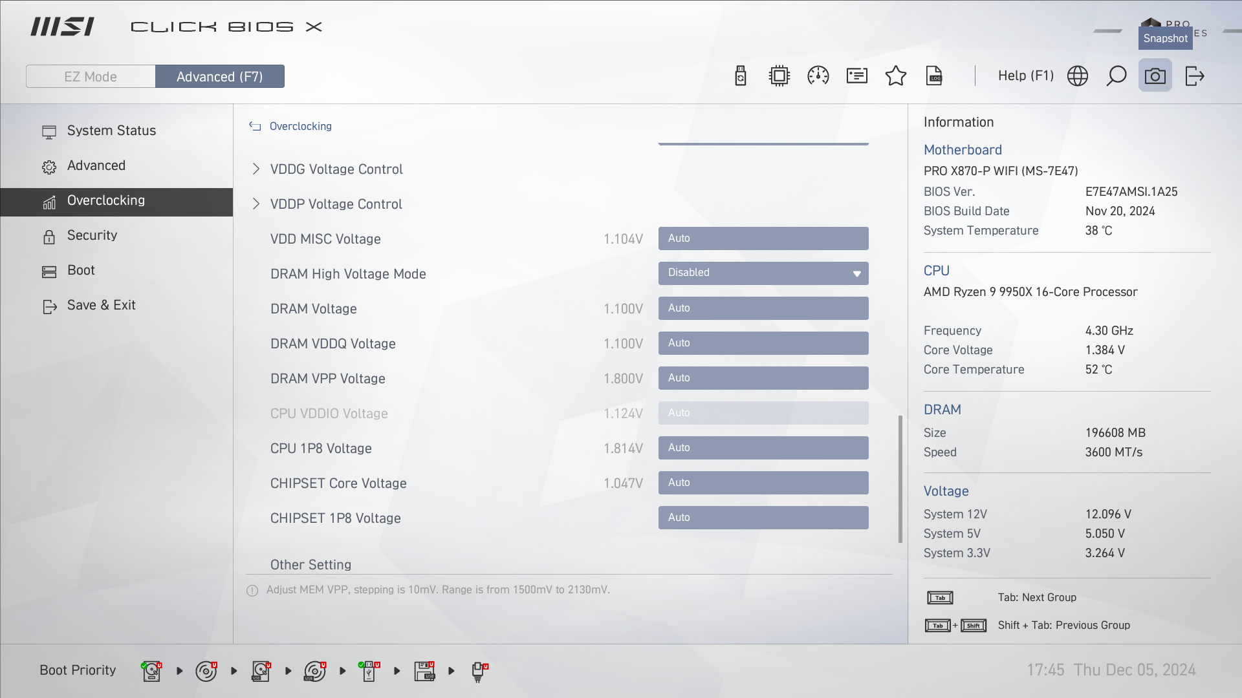The image size is (1242, 698).
Task: Click the BIOS version E7E47AMSI.1A25 value
Action: click(1131, 192)
